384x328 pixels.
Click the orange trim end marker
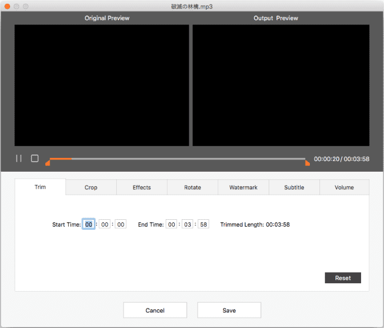click(307, 163)
